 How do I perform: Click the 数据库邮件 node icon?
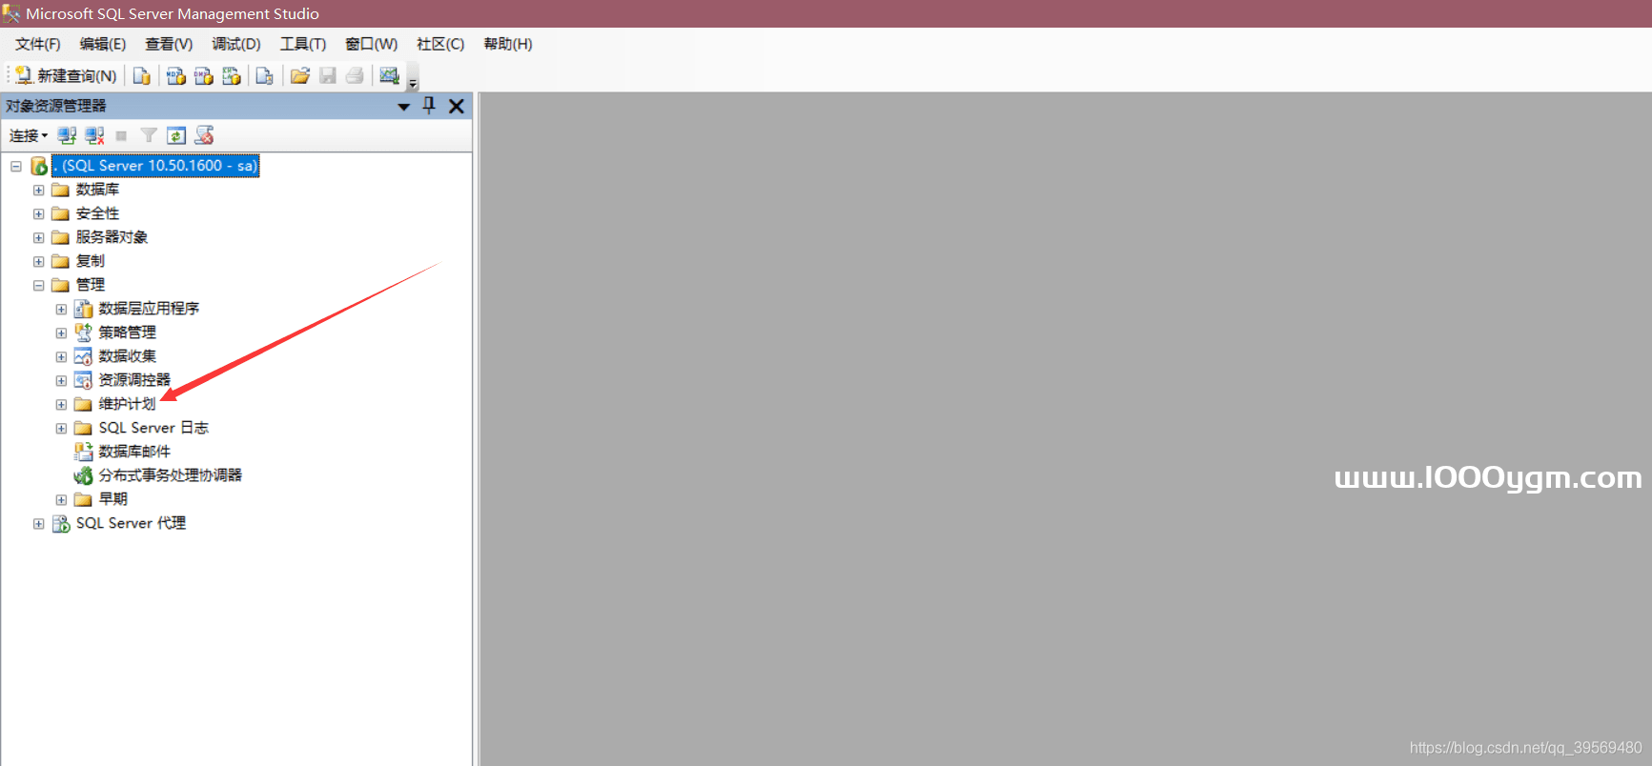pos(83,452)
